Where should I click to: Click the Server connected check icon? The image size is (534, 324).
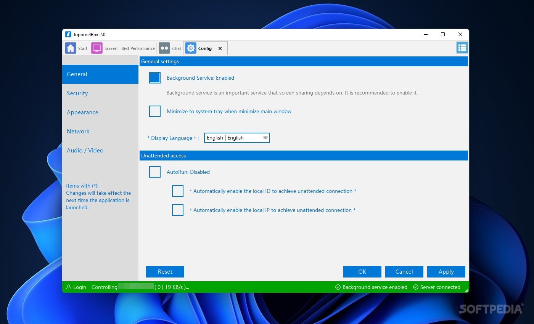[x=416, y=287]
